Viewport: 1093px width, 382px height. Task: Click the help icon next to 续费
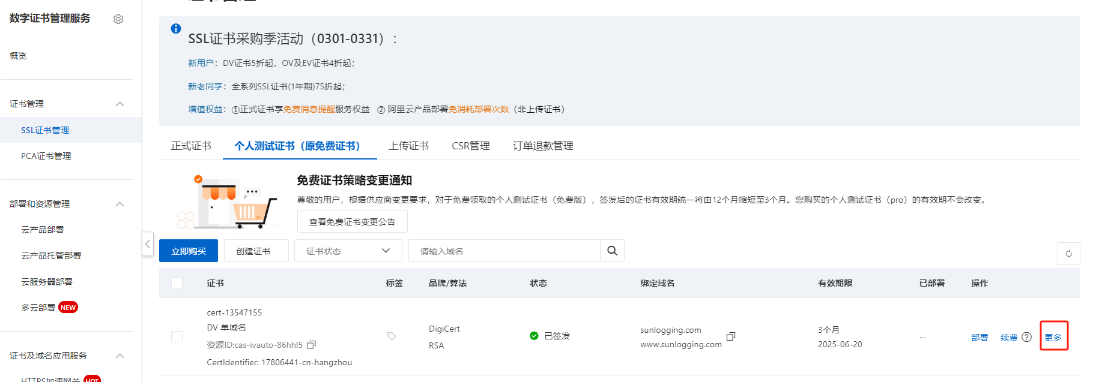[x=1027, y=337]
